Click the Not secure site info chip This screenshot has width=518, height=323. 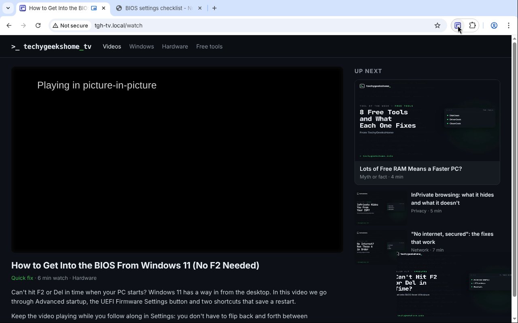tap(70, 25)
